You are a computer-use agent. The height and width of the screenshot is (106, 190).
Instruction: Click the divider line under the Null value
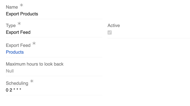(54, 76)
